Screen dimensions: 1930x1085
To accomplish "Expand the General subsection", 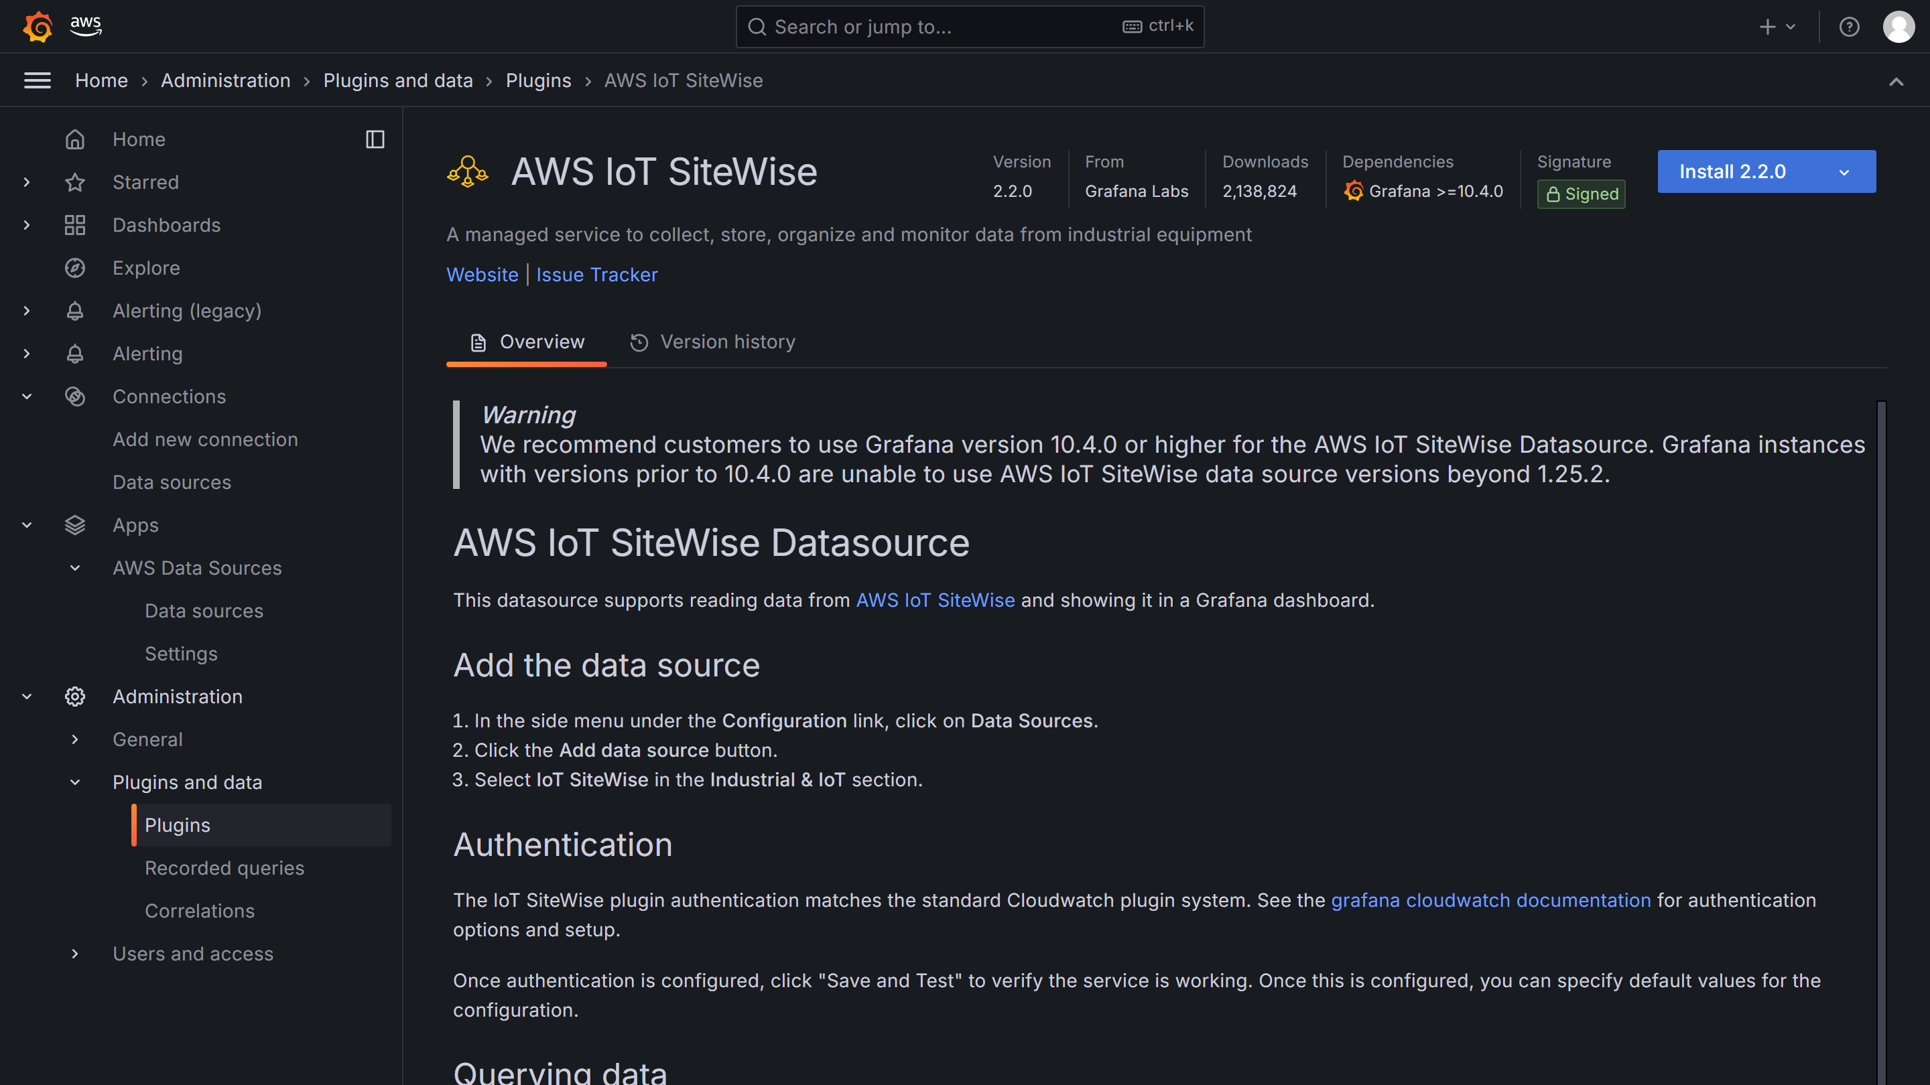I will (75, 739).
